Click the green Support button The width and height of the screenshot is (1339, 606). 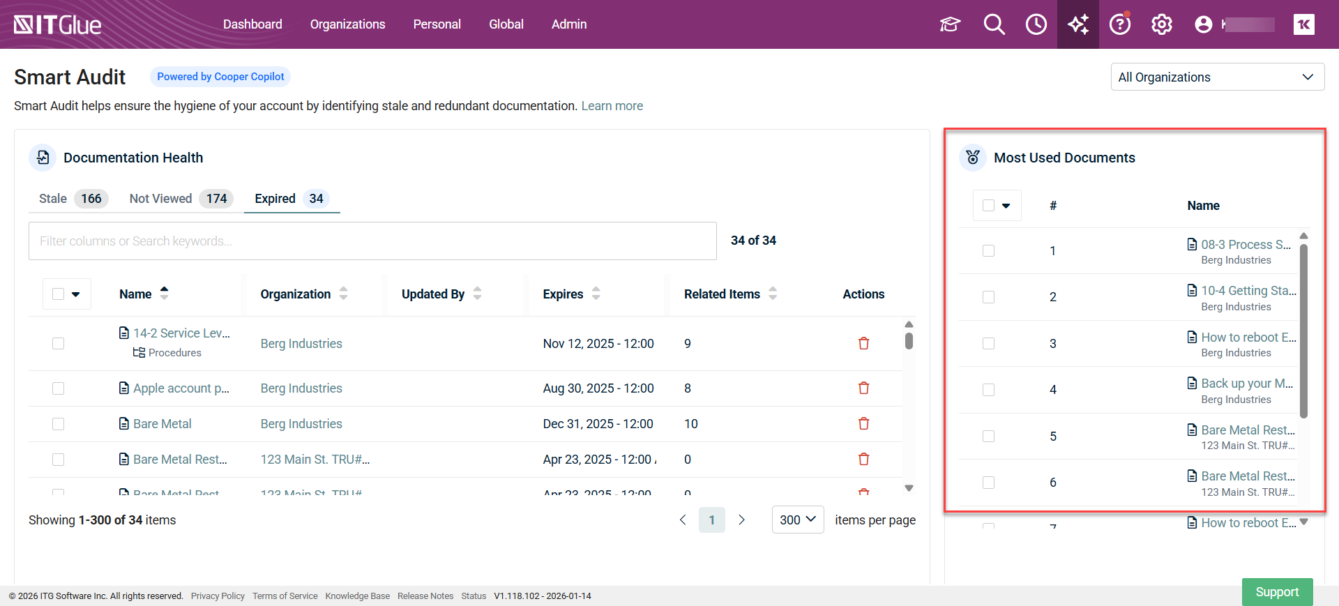(x=1276, y=591)
